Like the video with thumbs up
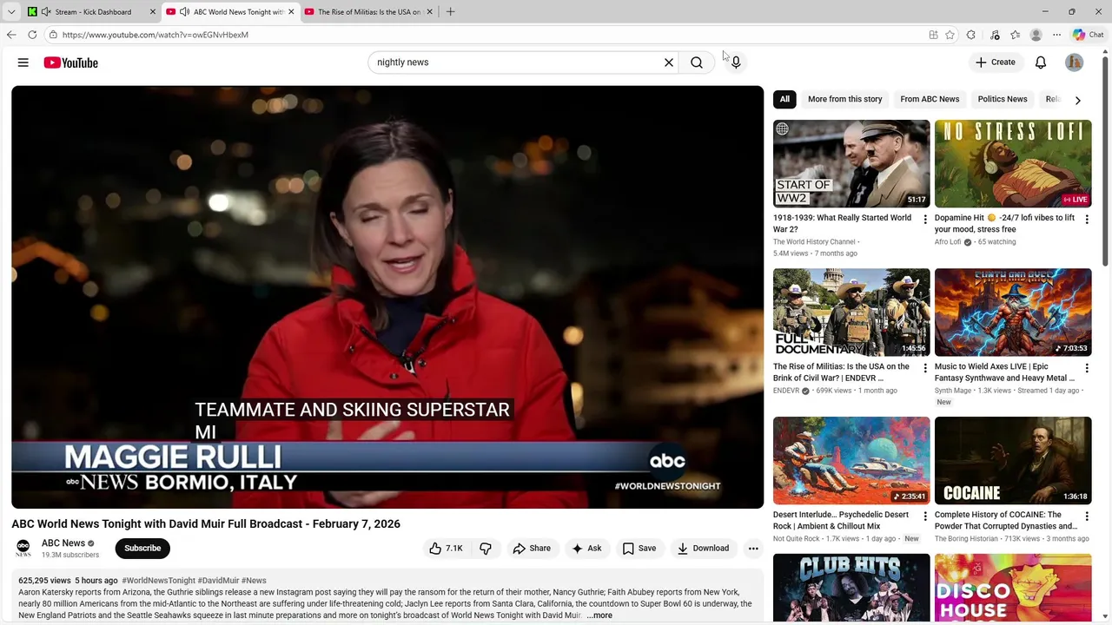Viewport: 1112px width, 625px height. click(446, 549)
